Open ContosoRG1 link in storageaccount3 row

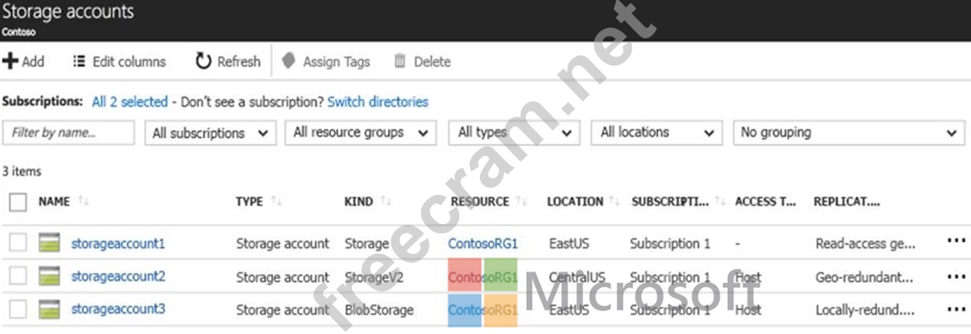point(483,309)
